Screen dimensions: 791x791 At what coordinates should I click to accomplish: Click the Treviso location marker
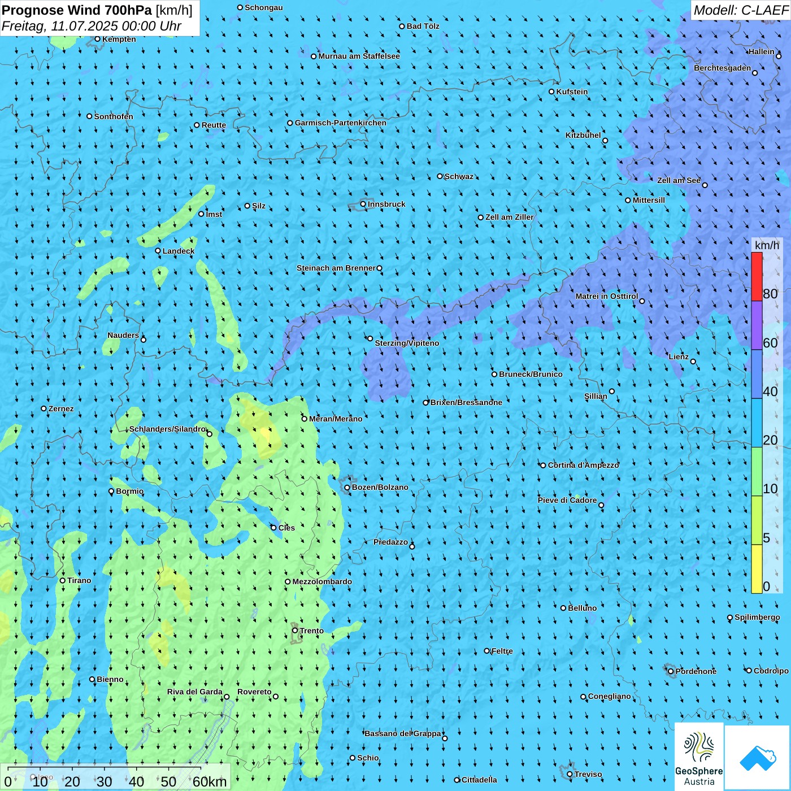570,774
